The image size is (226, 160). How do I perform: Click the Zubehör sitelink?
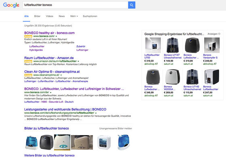(81, 46)
